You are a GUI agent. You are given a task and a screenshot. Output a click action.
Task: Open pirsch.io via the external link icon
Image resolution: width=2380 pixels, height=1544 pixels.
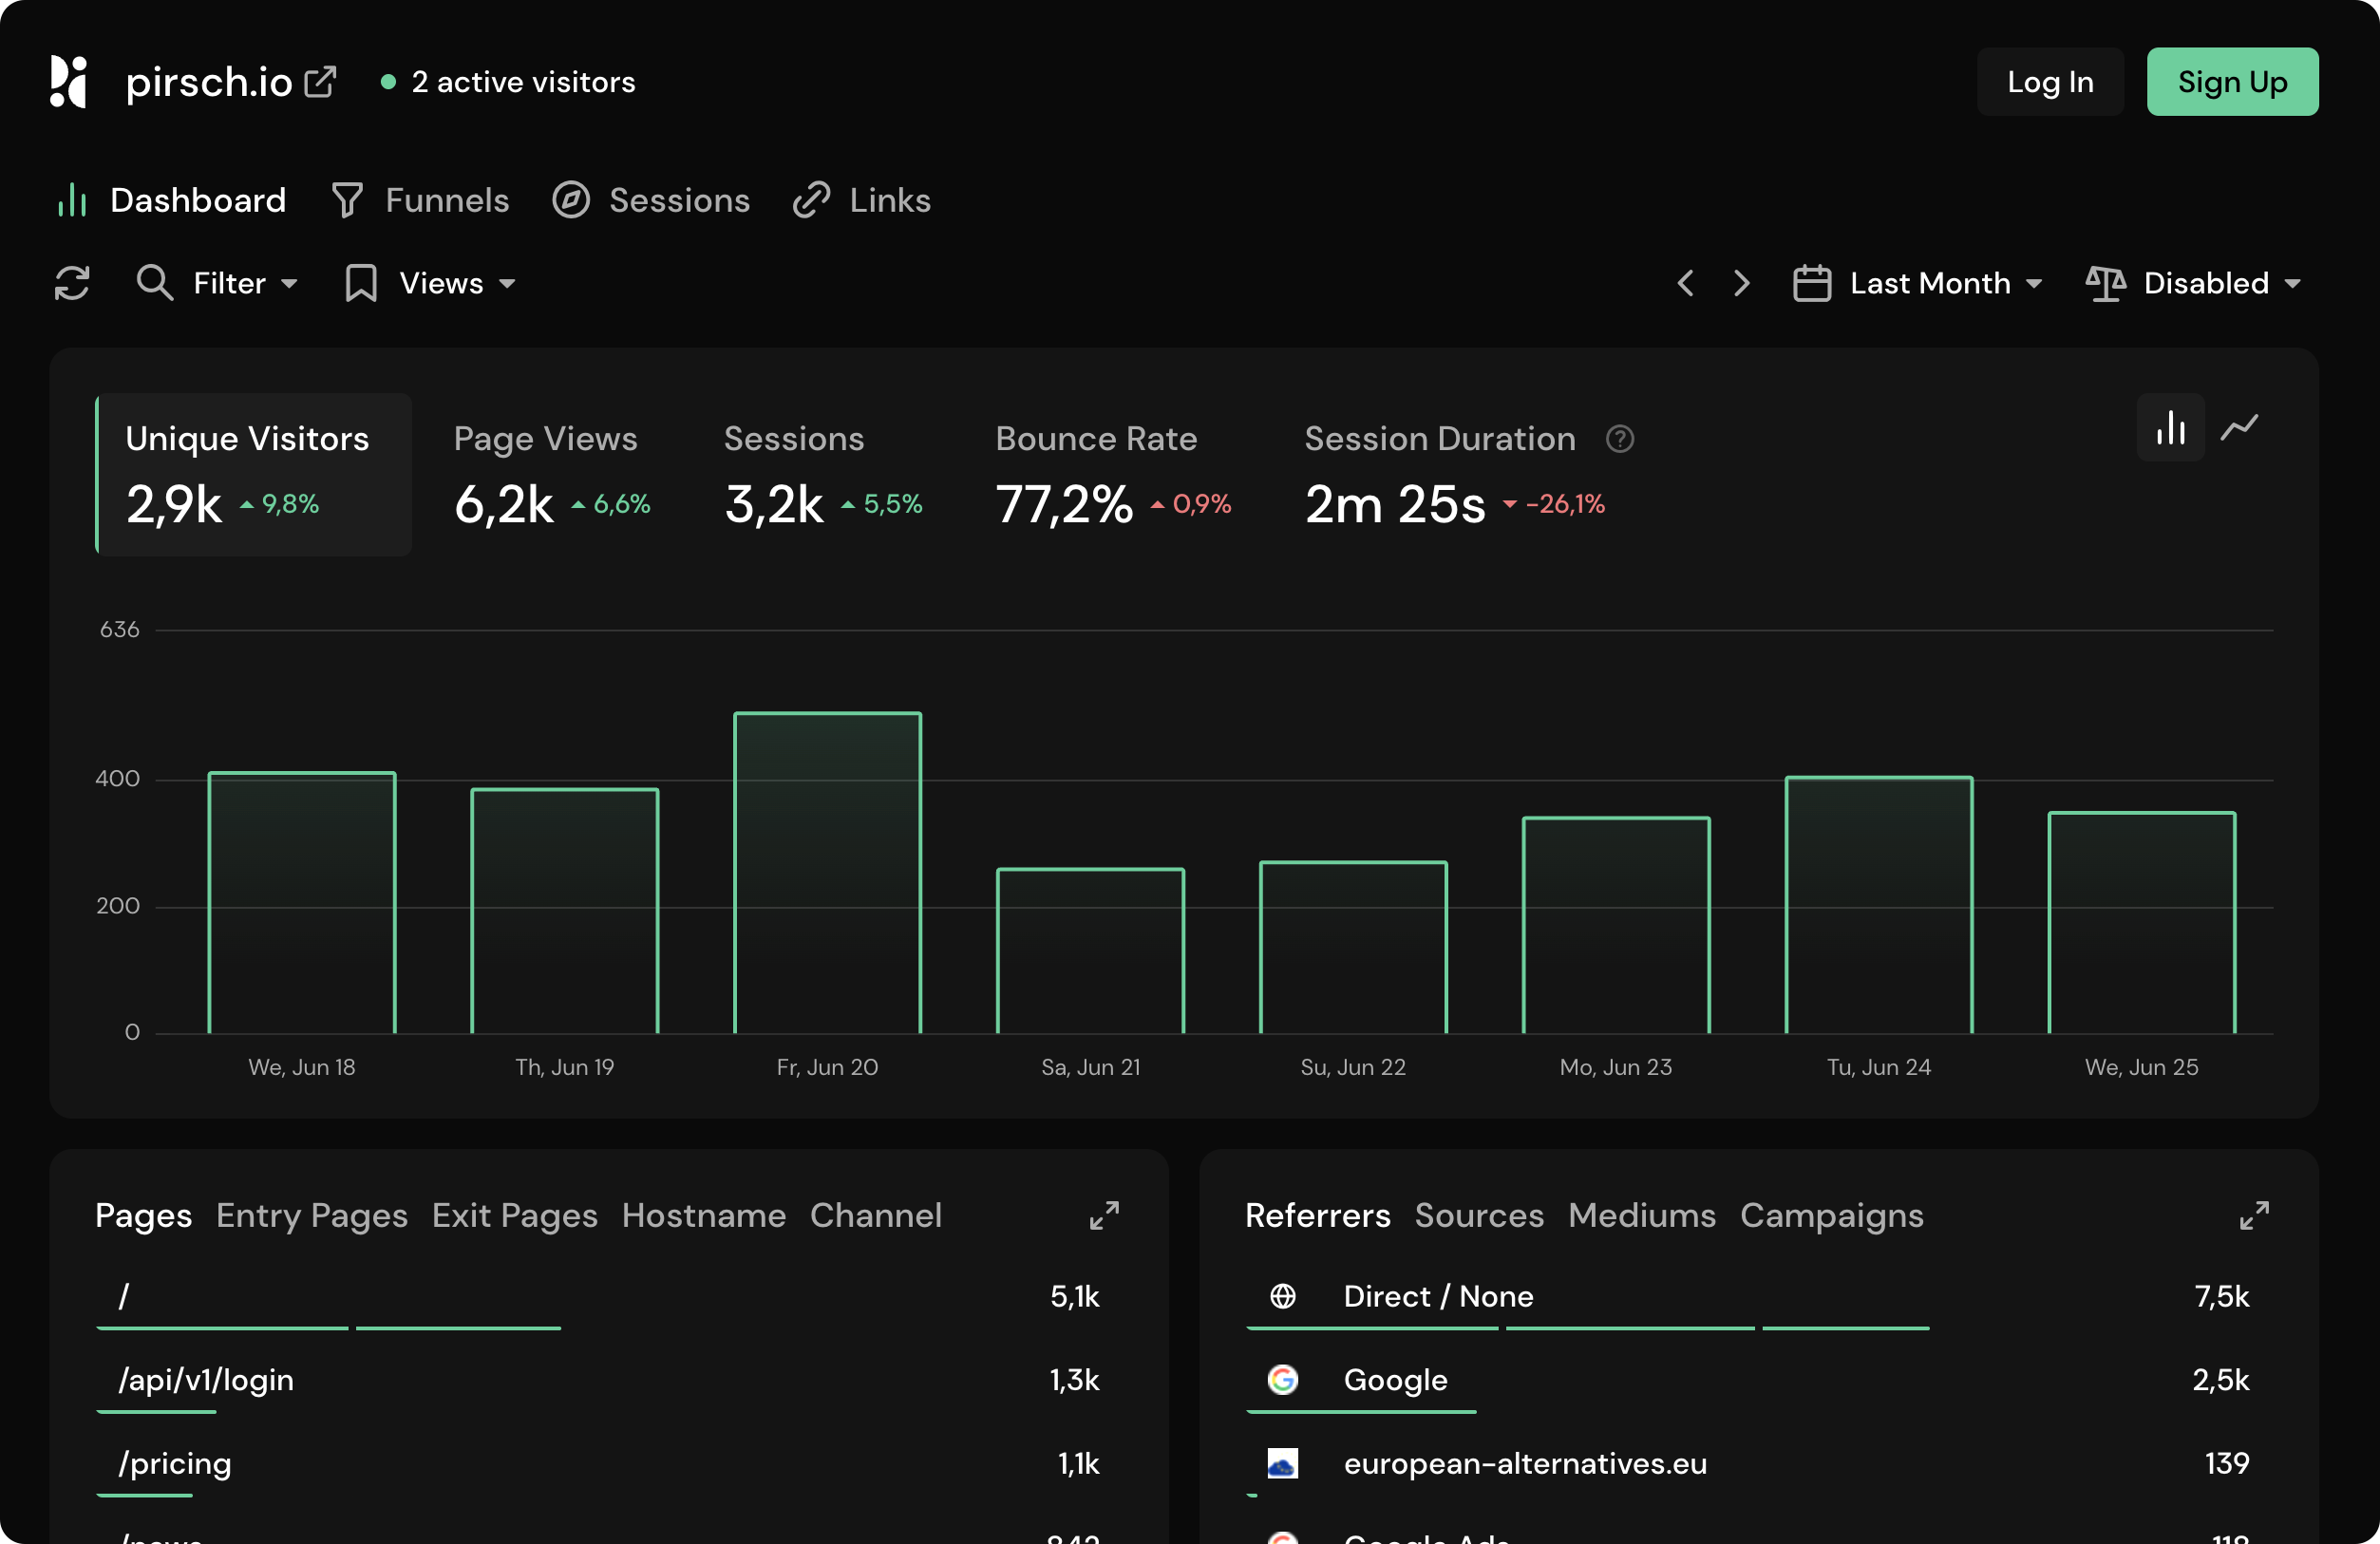coord(320,82)
